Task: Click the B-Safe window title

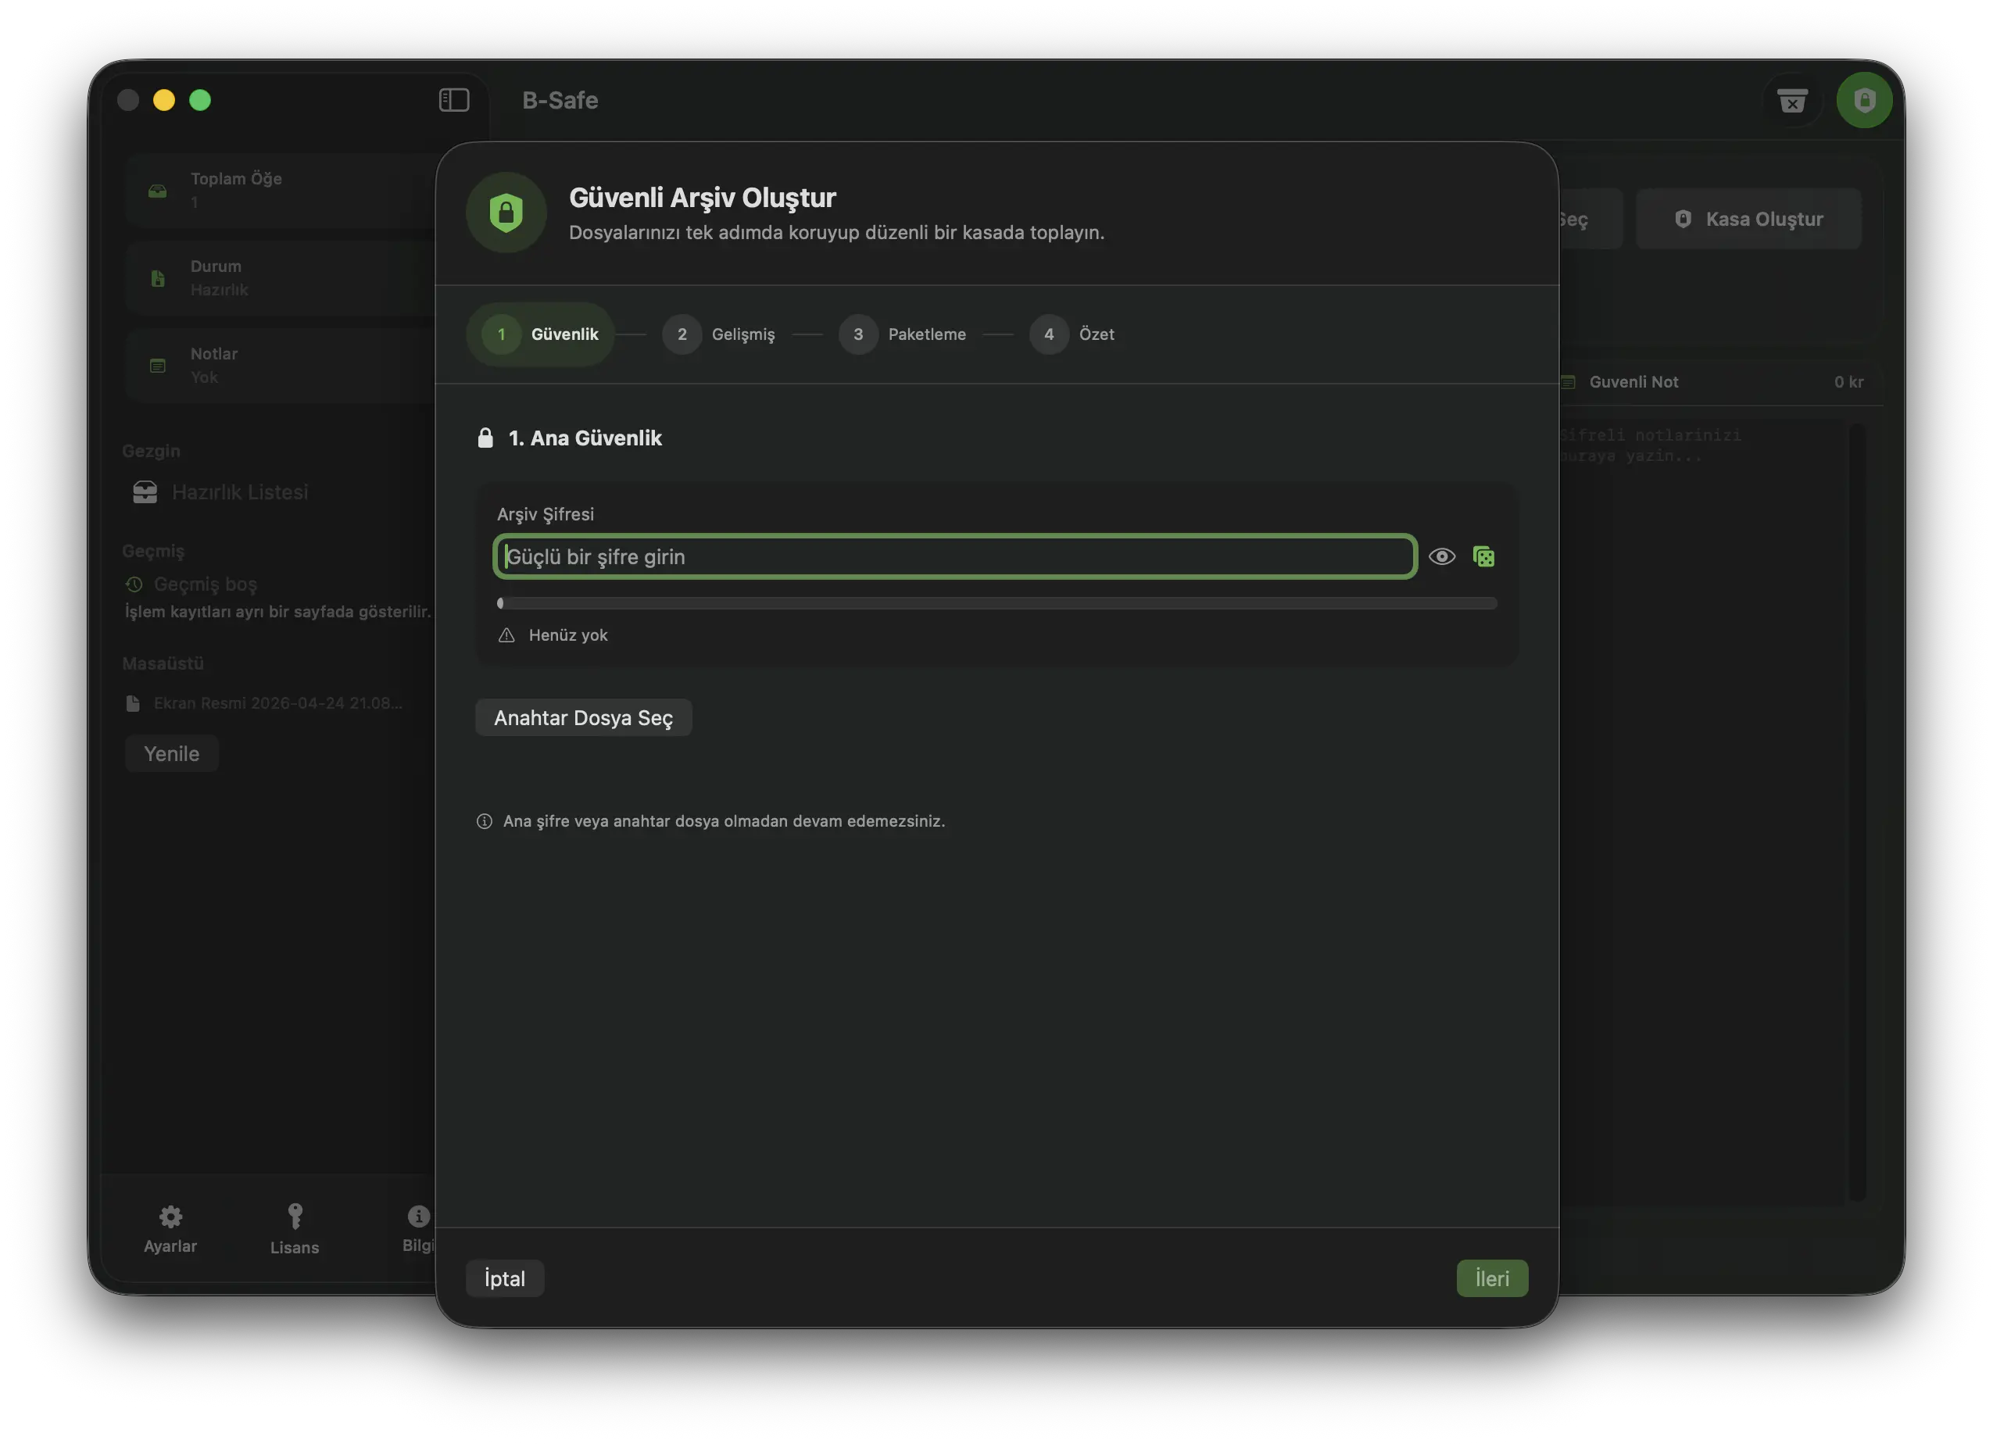Action: [560, 100]
